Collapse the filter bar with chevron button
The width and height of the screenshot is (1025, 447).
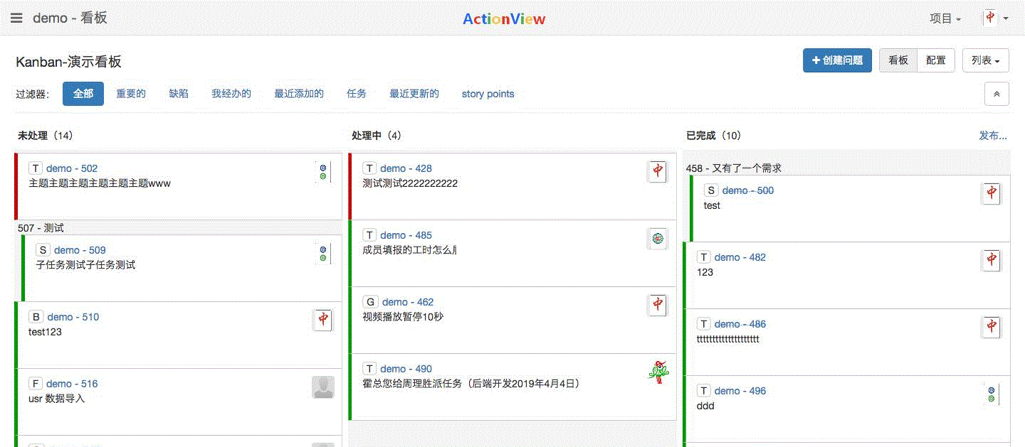point(997,94)
